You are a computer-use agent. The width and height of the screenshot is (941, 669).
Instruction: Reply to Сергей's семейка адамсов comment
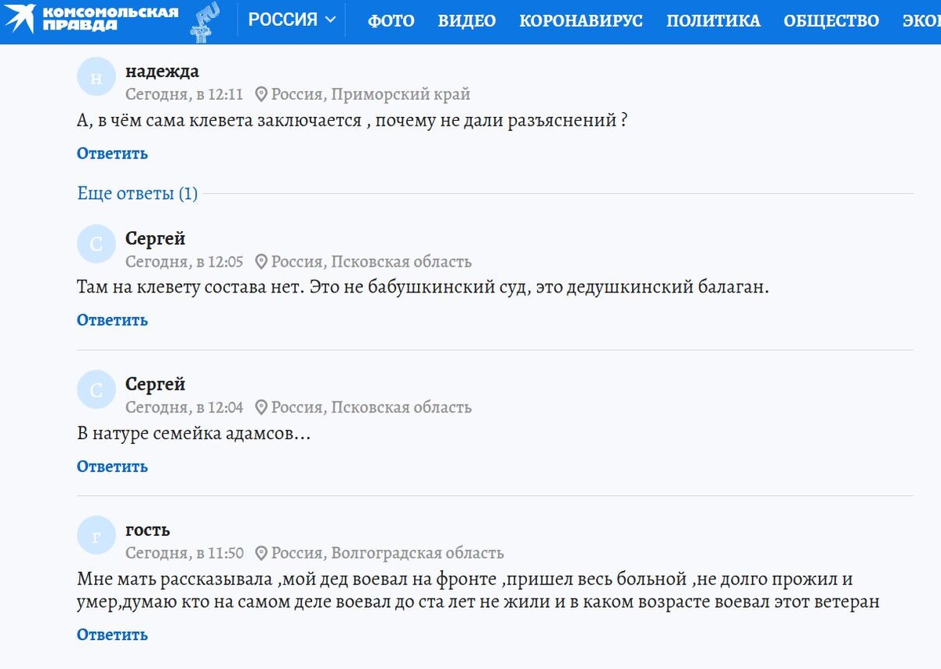coord(112,466)
